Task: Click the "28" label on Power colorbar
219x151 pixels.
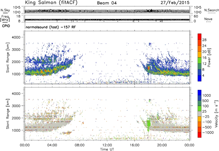Action: [x=204, y=40]
